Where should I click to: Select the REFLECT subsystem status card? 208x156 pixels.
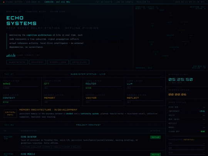tap(145, 99)
